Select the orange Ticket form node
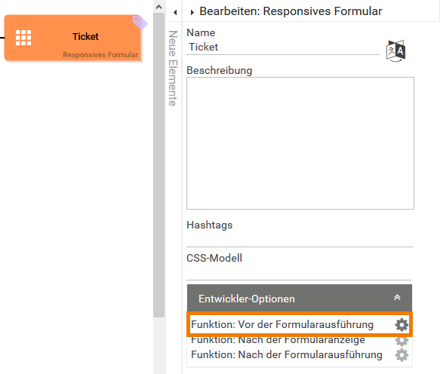The image size is (440, 374). click(72, 38)
